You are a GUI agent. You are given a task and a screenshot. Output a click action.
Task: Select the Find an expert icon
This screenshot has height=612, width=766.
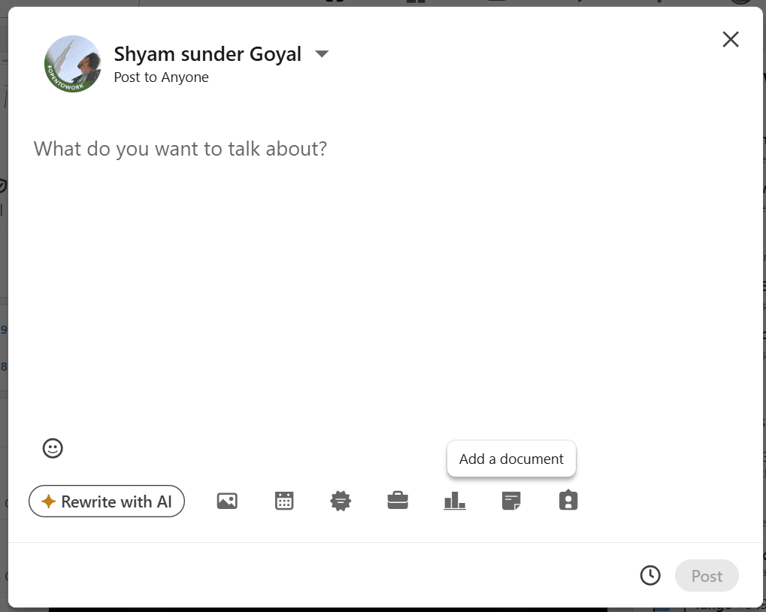tap(568, 500)
